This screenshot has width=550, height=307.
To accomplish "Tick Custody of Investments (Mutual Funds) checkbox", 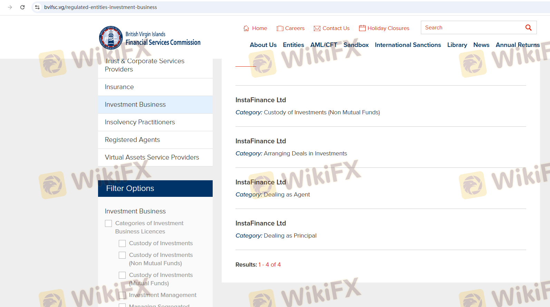I will 122,275.
